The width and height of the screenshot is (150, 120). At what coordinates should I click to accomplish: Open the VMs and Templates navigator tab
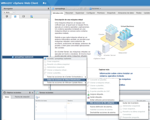coord(15,16)
